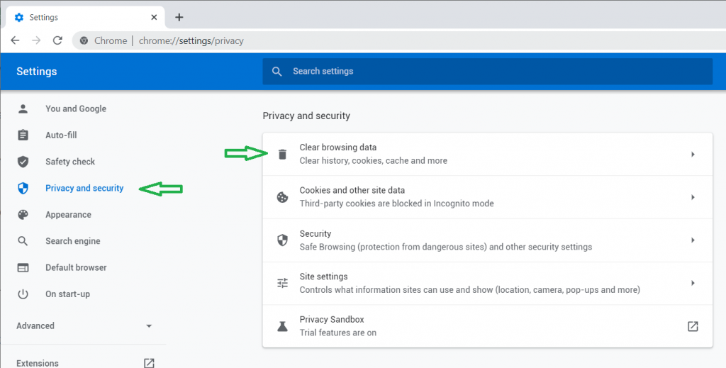Open Security settings row
Viewport: 726px width, 368px height.
point(487,240)
